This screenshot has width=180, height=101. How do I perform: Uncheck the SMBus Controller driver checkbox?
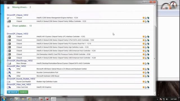pos(8,22)
